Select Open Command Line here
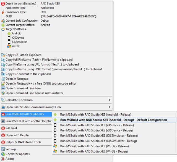 pyautogui.click(x=56, y=88)
